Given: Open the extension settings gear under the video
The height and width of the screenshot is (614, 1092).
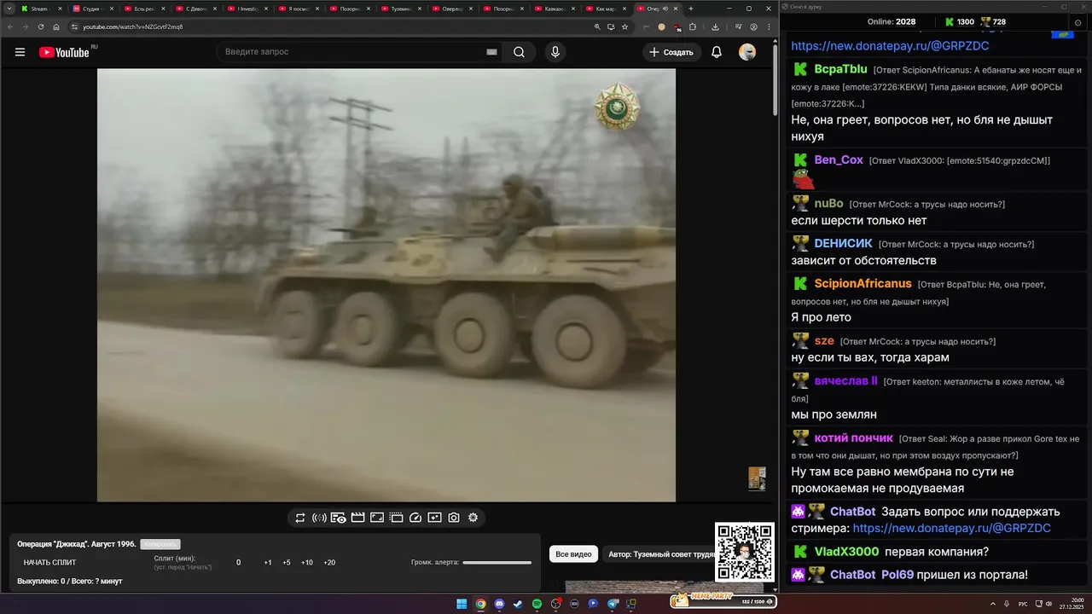Looking at the screenshot, I should click(x=473, y=518).
